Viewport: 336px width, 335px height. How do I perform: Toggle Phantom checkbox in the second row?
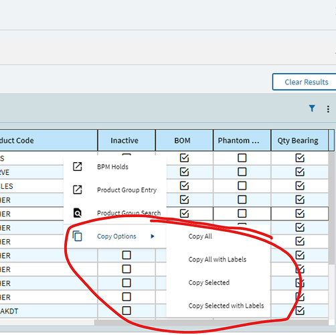[x=242, y=172]
